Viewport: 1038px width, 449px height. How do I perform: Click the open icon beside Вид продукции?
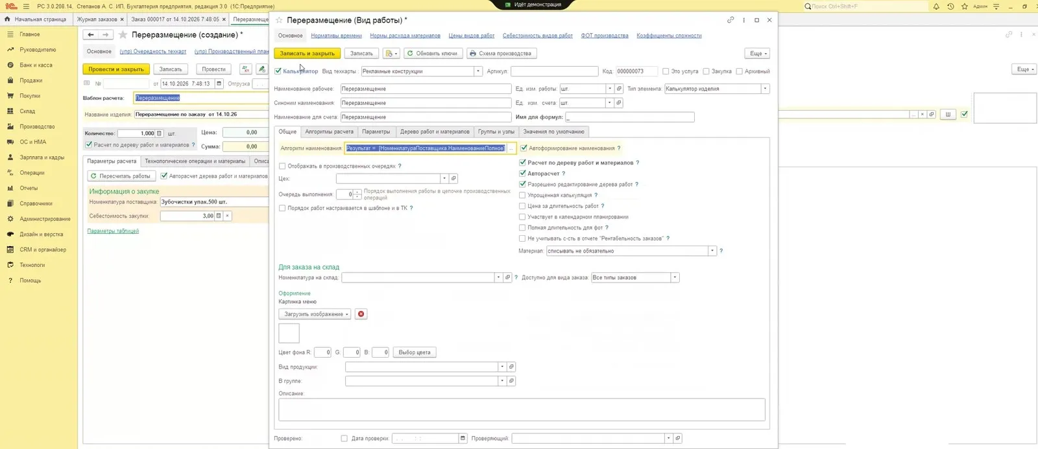coord(511,367)
